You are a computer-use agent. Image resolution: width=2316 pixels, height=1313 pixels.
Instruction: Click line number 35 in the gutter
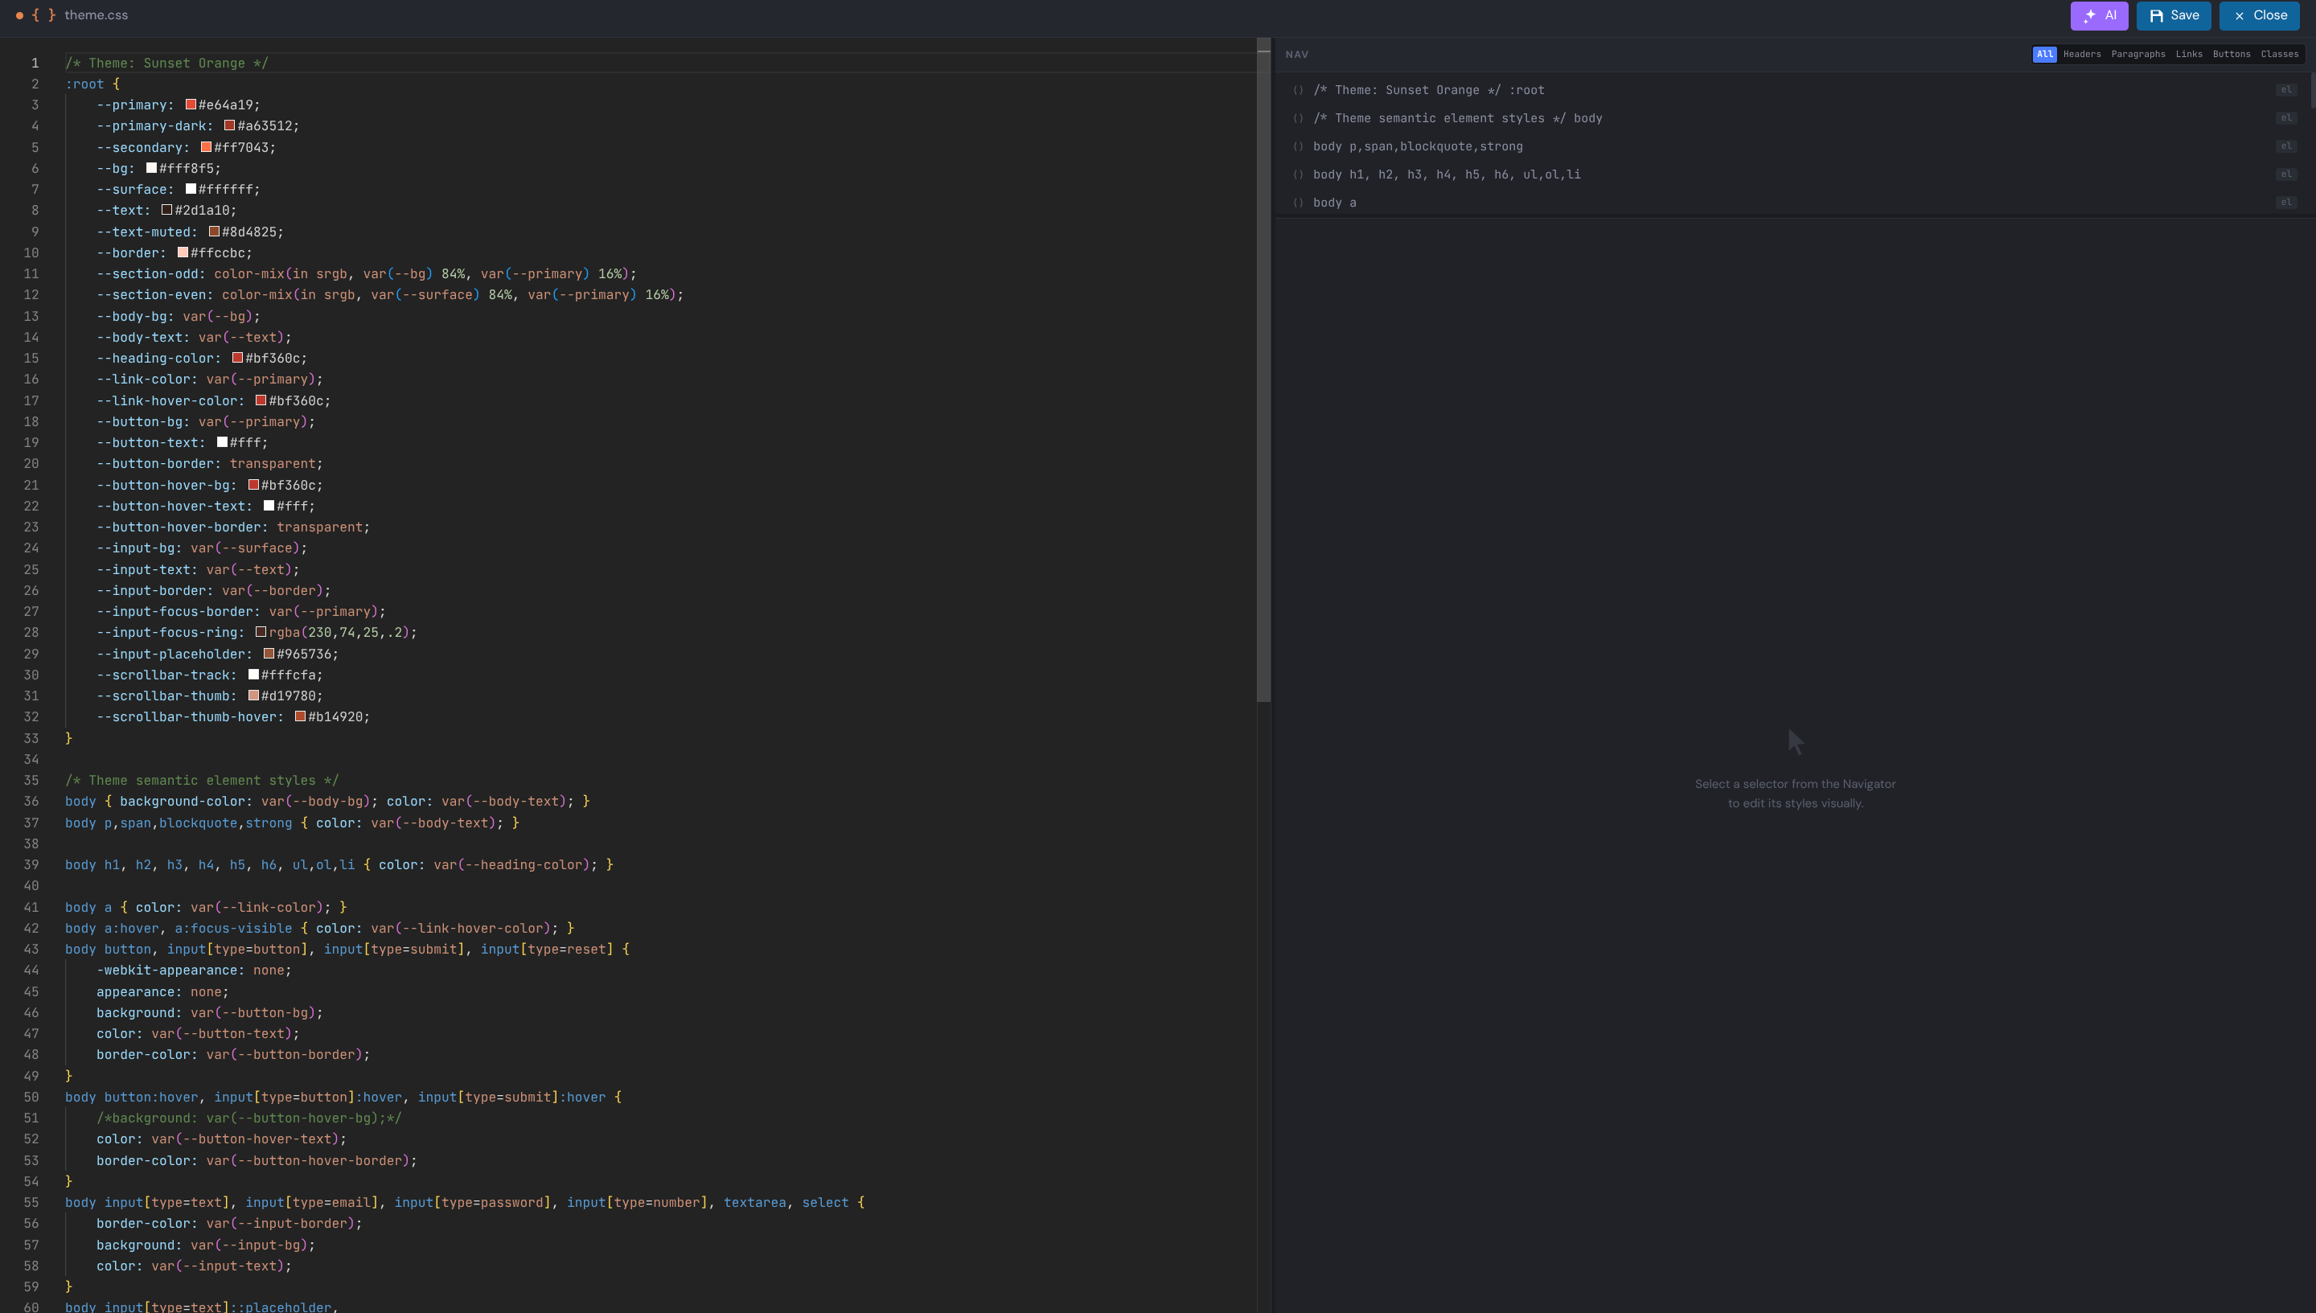(31, 780)
